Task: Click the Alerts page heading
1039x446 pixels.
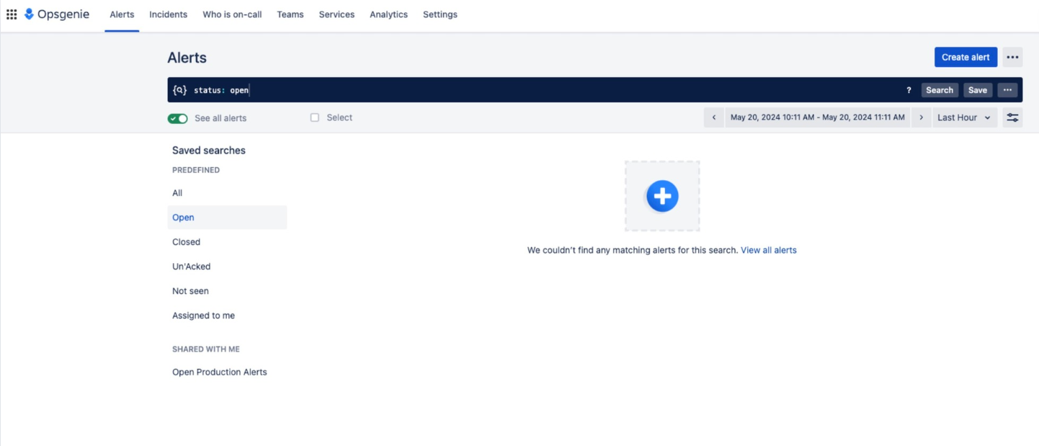Action: point(187,58)
